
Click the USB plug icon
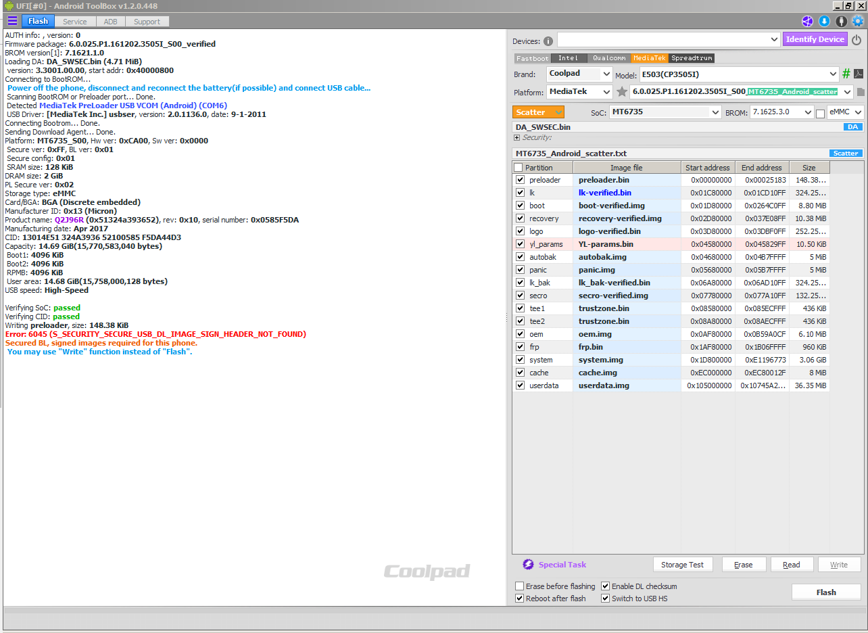841,21
